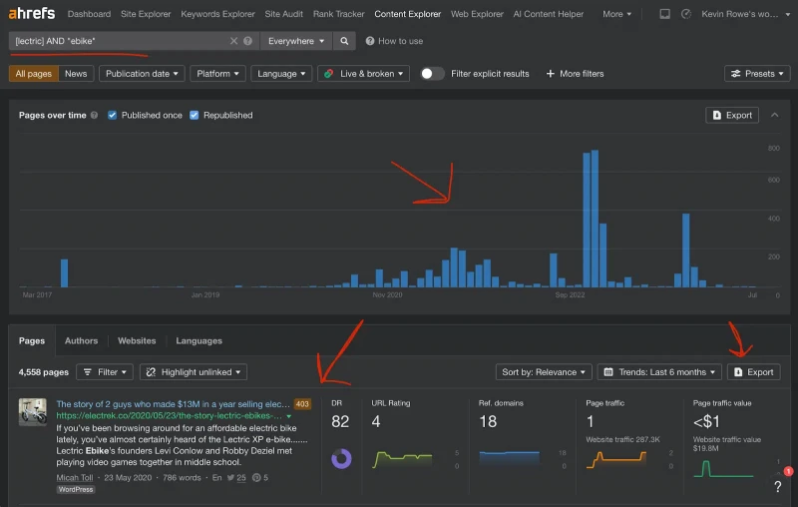Open the Platform filter
The width and height of the screenshot is (798, 507).
(x=217, y=73)
